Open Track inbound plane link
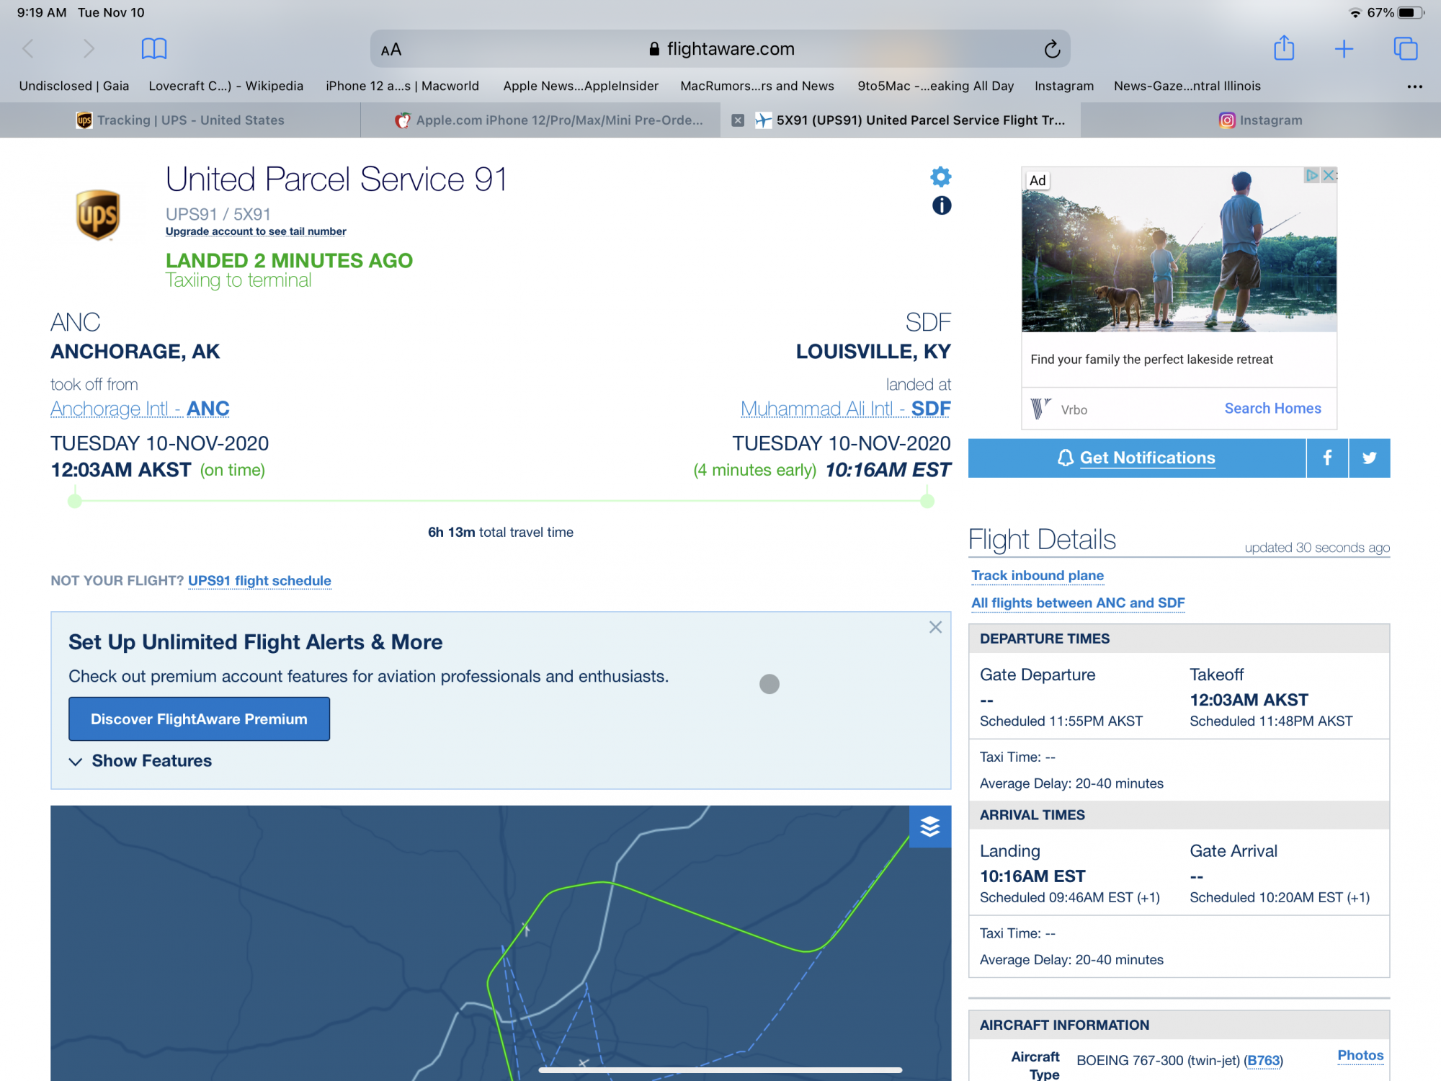The height and width of the screenshot is (1081, 1441). click(x=1038, y=575)
